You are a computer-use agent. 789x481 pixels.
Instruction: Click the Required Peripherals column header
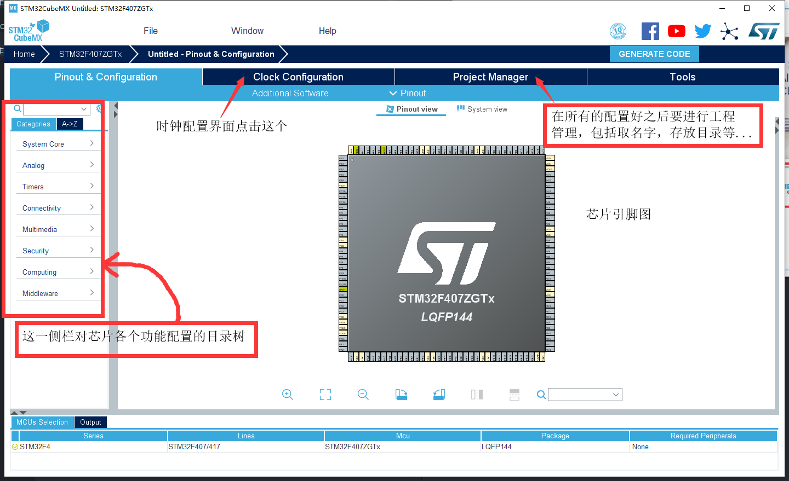pyautogui.click(x=704, y=436)
